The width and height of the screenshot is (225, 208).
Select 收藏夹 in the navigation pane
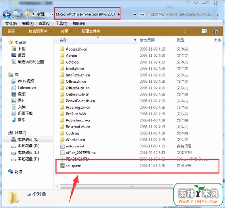tap(20, 42)
